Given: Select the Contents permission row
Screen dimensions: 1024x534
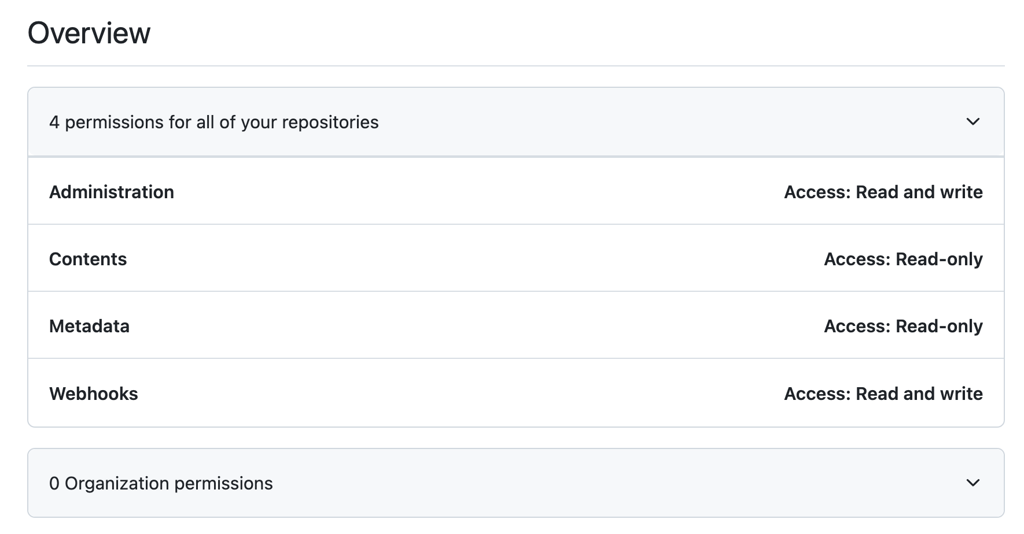Looking at the screenshot, I should pos(515,258).
